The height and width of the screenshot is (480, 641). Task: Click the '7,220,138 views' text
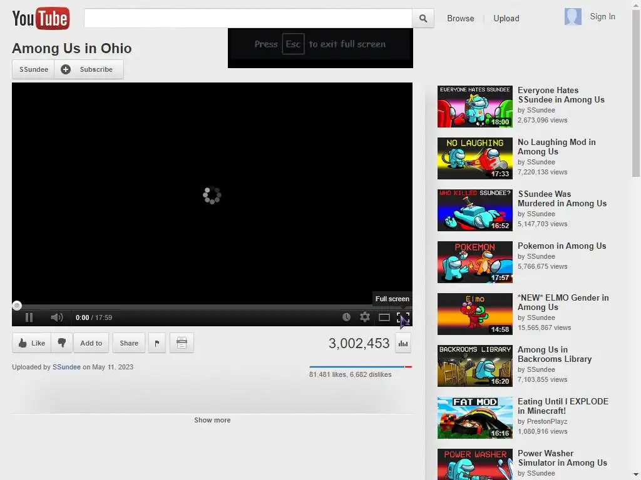point(542,172)
